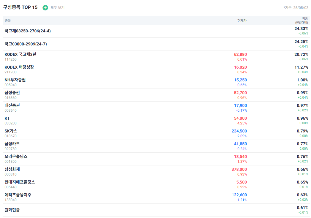Click stock code 000810

[10, 174]
